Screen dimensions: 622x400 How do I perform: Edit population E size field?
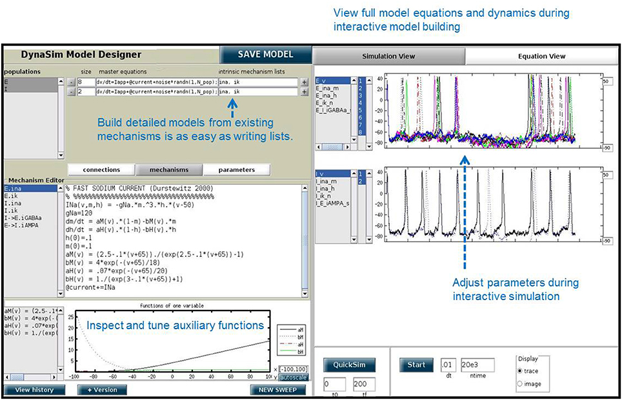click(86, 82)
